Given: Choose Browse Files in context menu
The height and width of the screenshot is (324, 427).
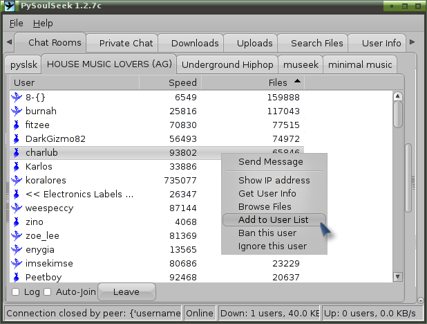Looking at the screenshot, I should click(x=274, y=206).
